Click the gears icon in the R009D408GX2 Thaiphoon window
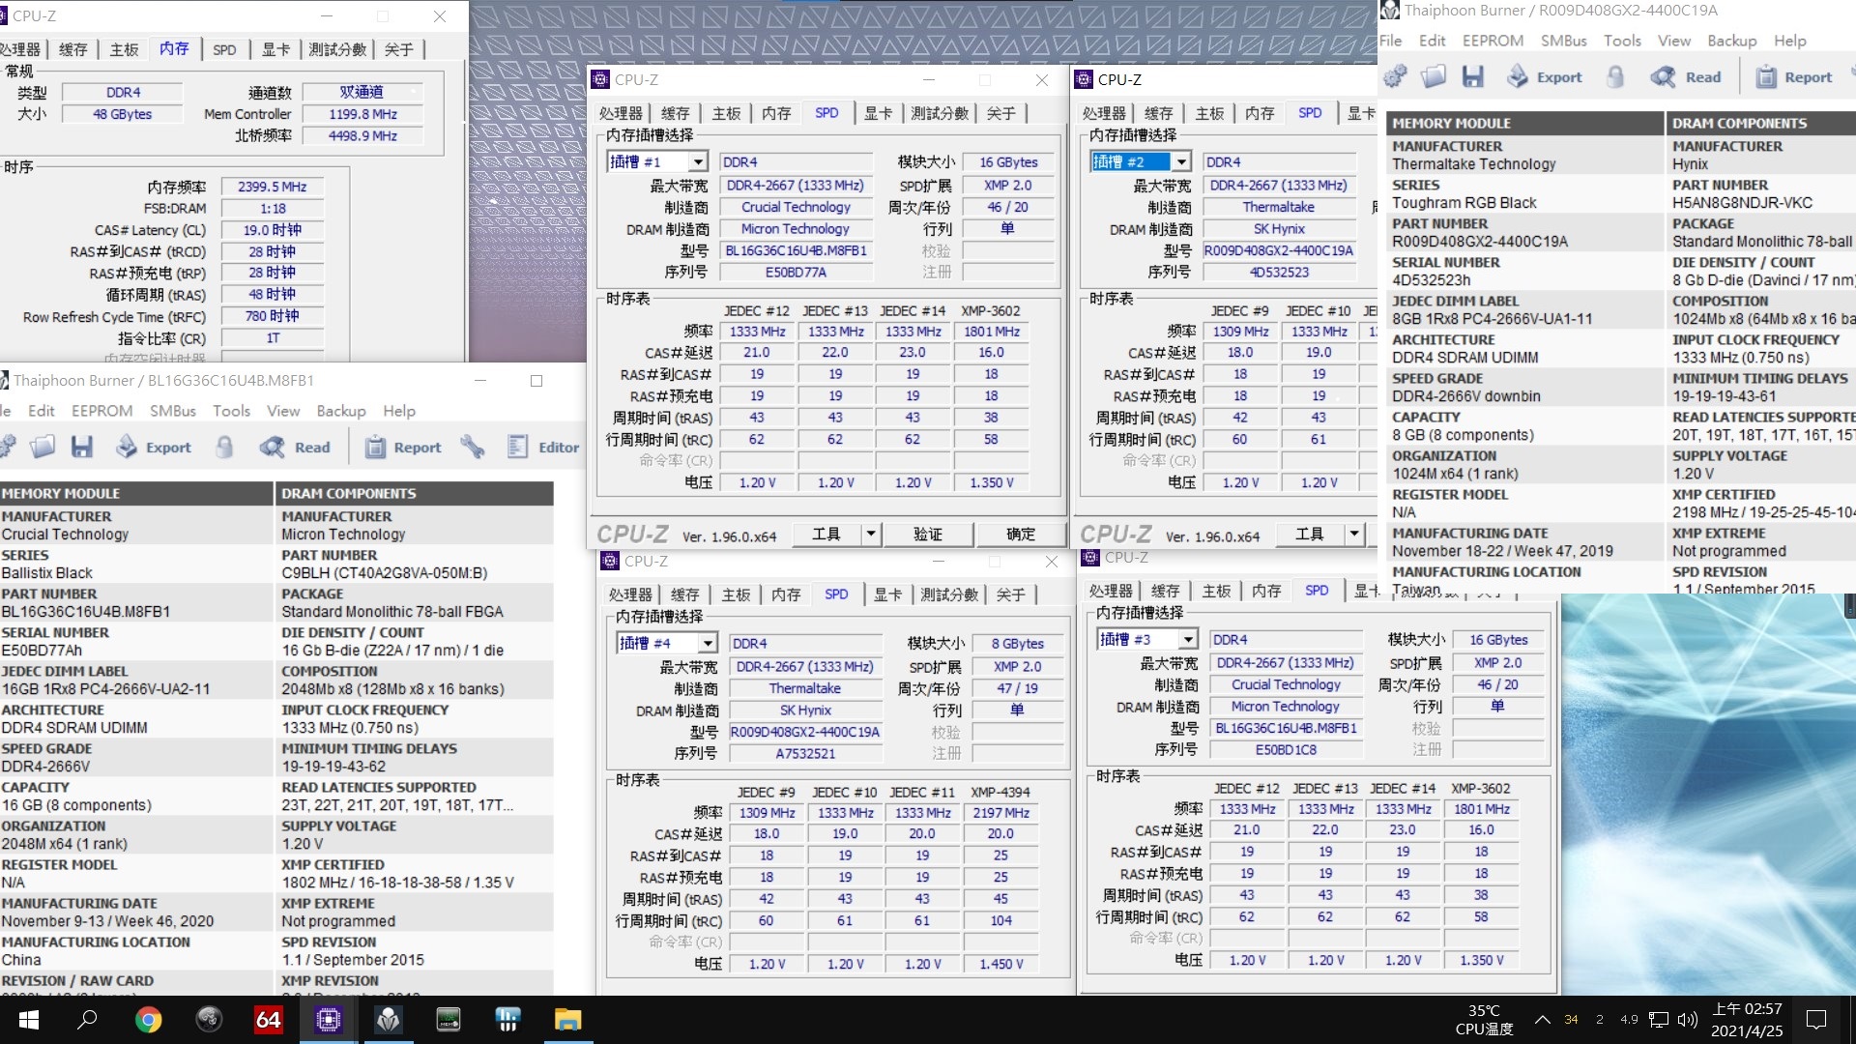Image resolution: width=1856 pixels, height=1044 pixels. pos(1394,76)
